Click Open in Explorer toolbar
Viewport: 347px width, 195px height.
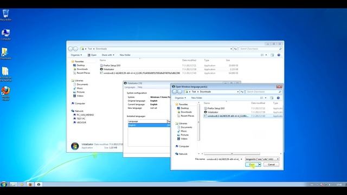[92, 55]
